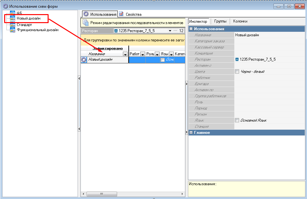Enable the Основной Язык checkbox in inspector
The height and width of the screenshot is (199, 307).
pos(237,120)
